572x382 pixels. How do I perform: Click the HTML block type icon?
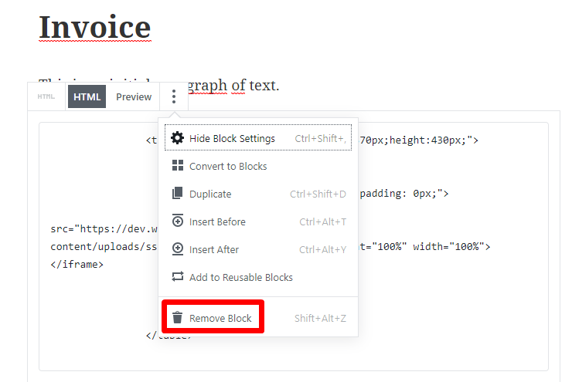point(46,97)
